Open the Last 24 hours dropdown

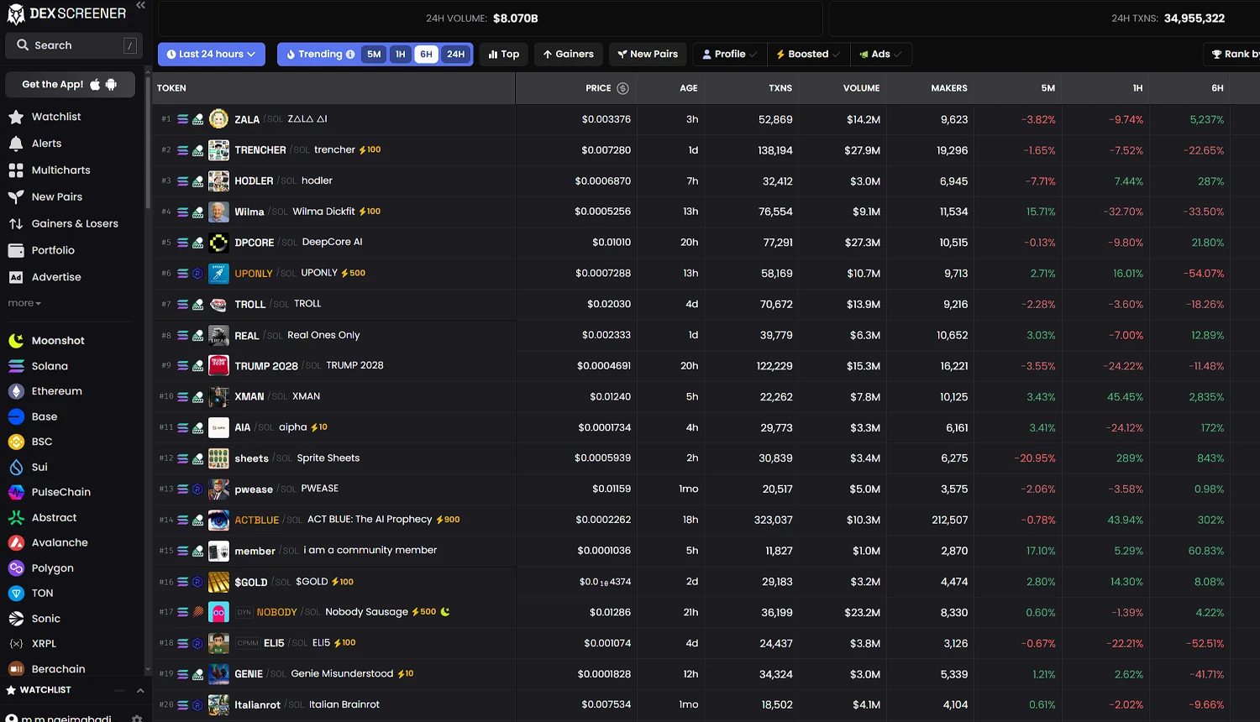(x=212, y=55)
